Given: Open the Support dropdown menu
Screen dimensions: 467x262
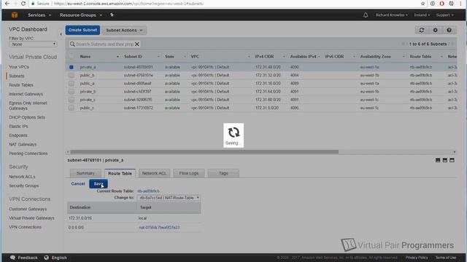Looking at the screenshot, I should (x=444, y=15).
